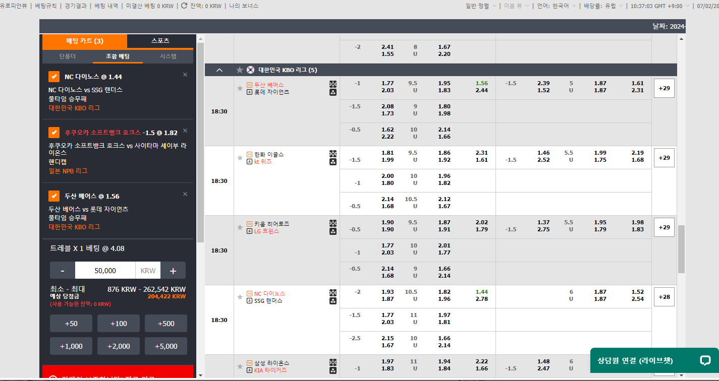This screenshot has width=719, height=381.
Task: Uncheck the Fukuoka SoftBank Hawks -1.5 checkbox
Action: coord(54,133)
